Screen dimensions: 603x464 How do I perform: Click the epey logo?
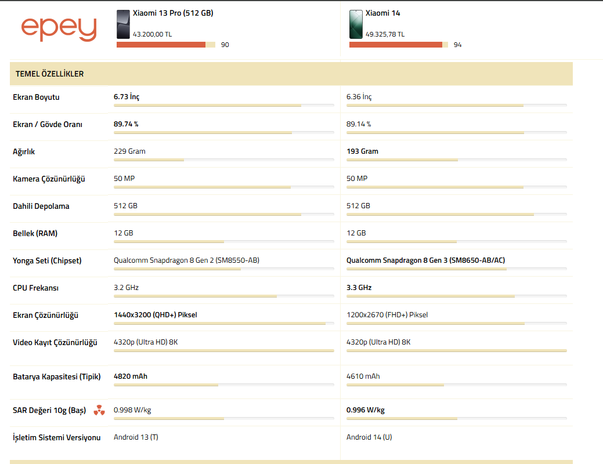pos(59,29)
